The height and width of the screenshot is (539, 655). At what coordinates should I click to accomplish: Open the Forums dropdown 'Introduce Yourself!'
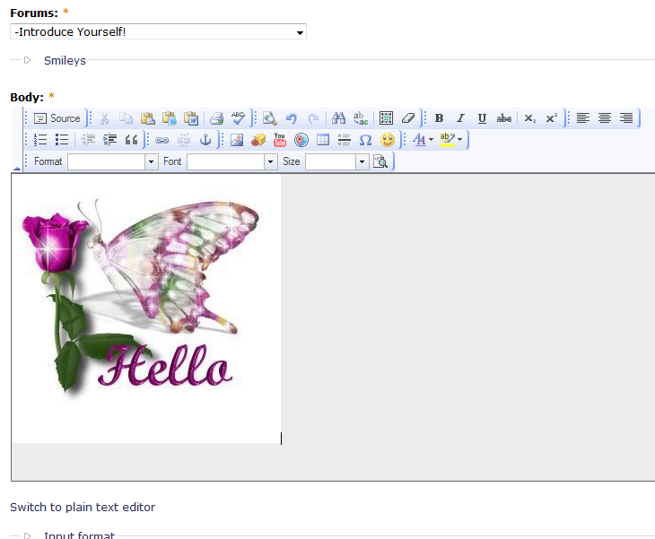(158, 32)
